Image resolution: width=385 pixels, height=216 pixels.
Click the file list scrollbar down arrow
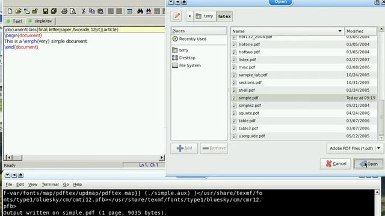pos(381,138)
